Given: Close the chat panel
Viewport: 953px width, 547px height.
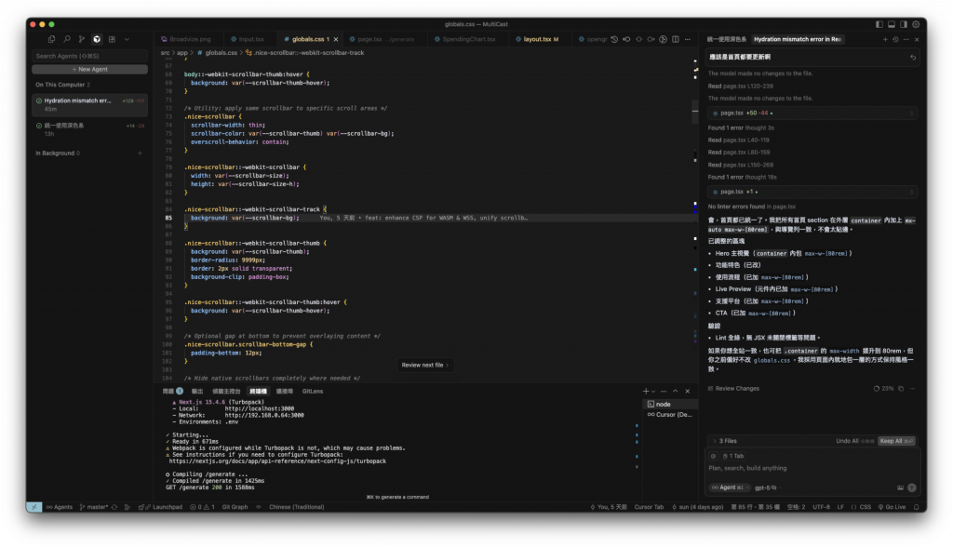Looking at the screenshot, I should (x=917, y=39).
